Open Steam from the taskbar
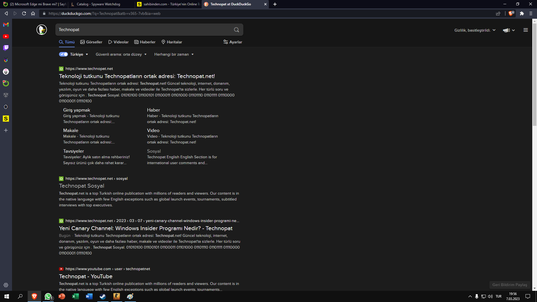Image resolution: width=537 pixels, height=302 pixels. (103, 296)
